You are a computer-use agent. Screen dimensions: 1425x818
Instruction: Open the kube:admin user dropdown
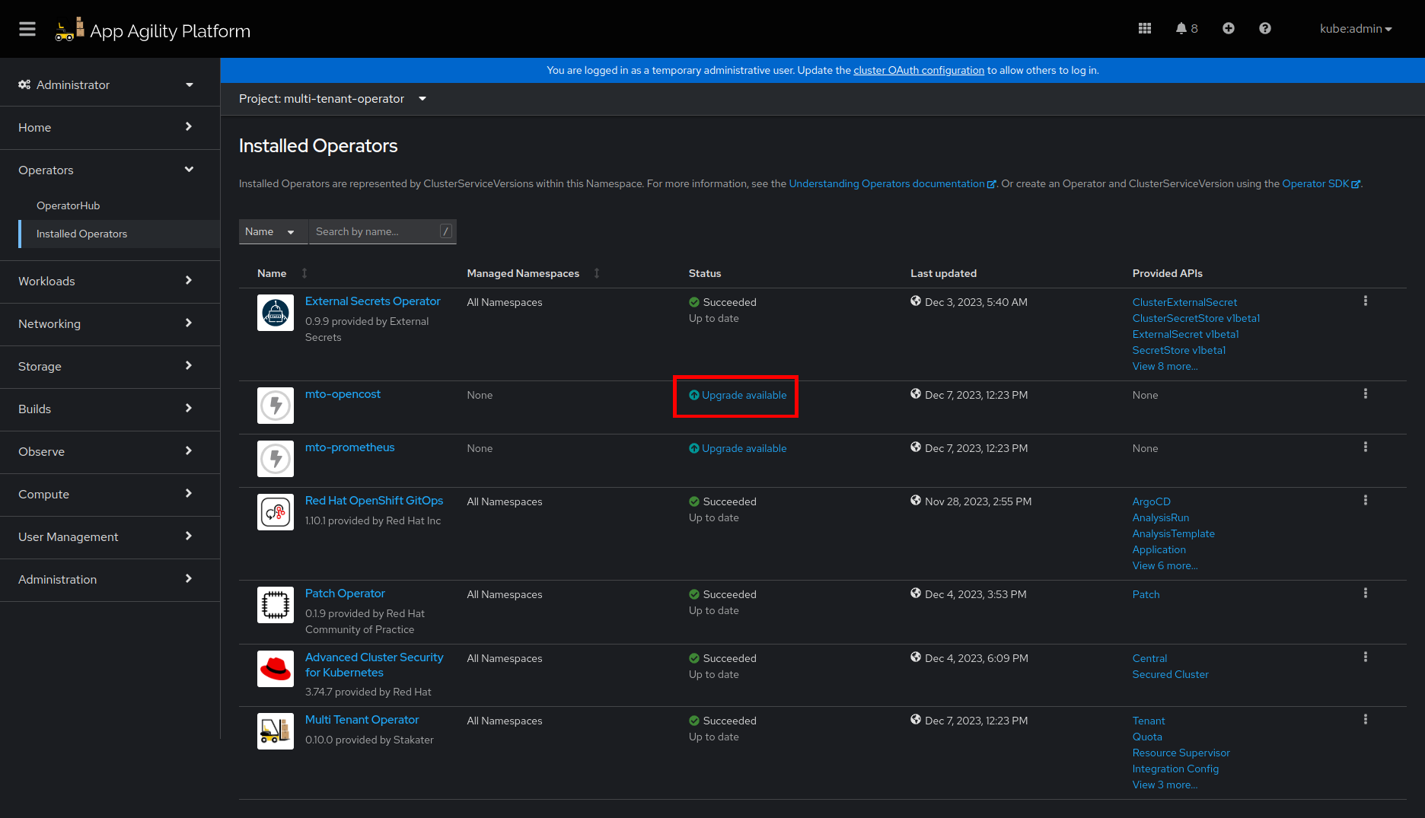(x=1355, y=29)
